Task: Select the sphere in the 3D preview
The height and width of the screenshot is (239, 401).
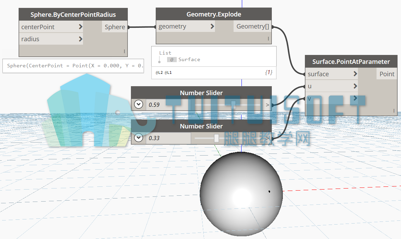Action: tap(241, 194)
